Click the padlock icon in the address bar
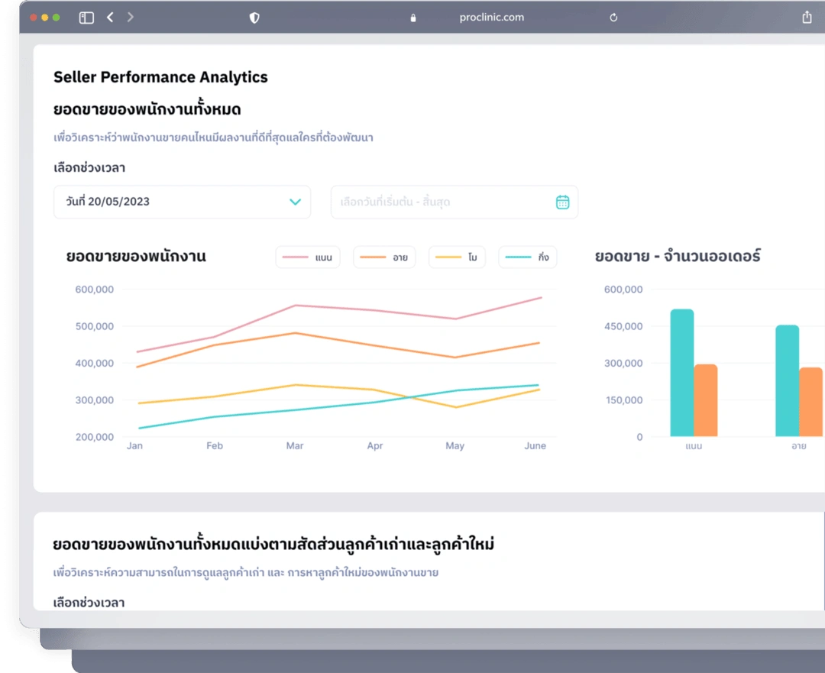Screen dimensions: 825x673 [413, 17]
